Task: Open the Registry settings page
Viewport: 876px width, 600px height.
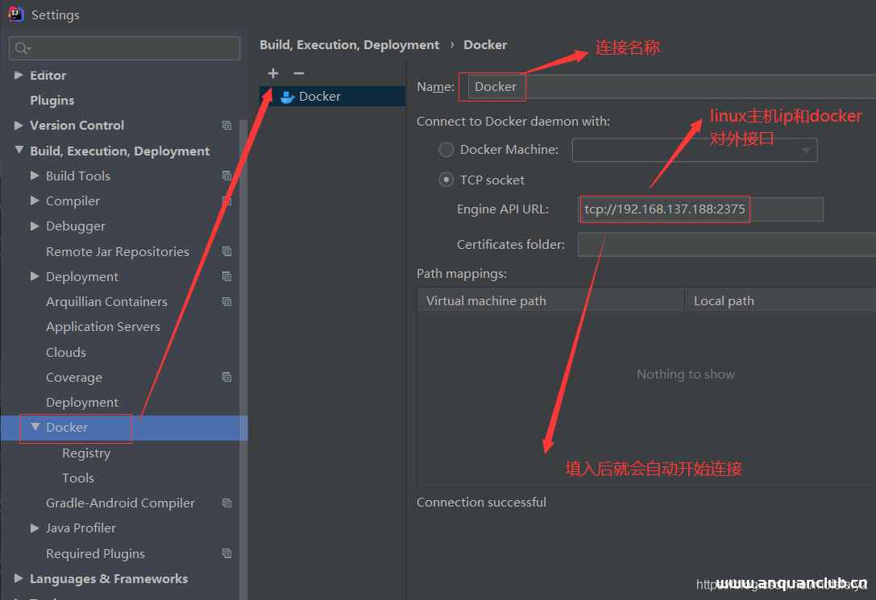Action: [x=86, y=453]
